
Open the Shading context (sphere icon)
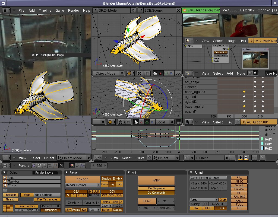44,165
